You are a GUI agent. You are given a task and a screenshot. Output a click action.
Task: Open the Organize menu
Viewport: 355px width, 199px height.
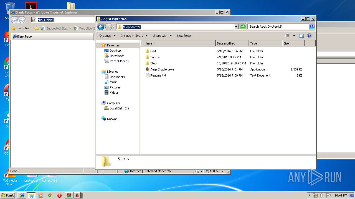coord(107,36)
